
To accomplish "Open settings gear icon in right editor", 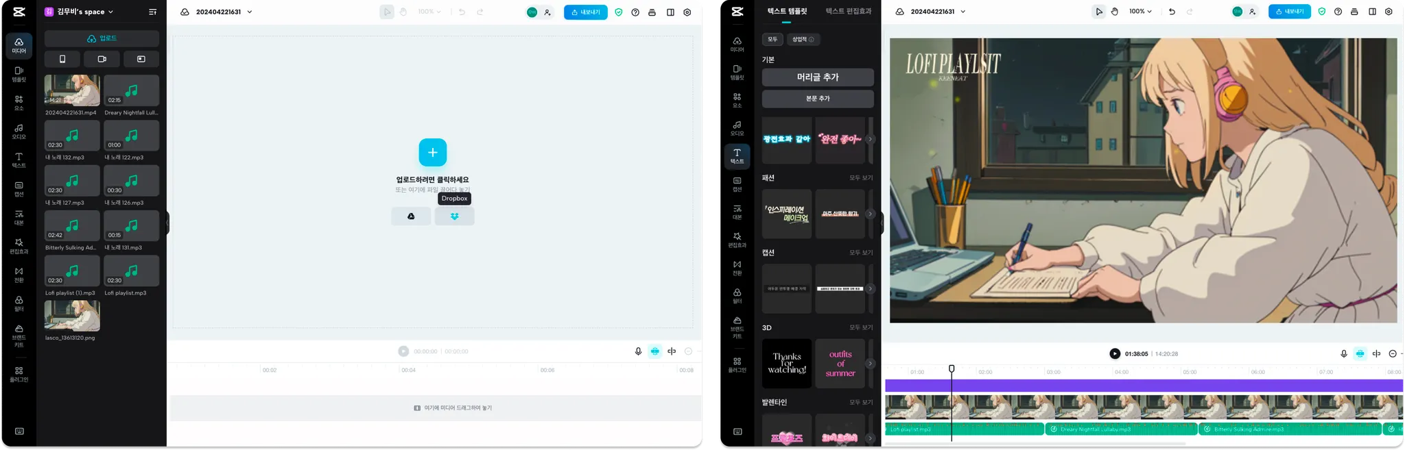I will pos(1389,12).
